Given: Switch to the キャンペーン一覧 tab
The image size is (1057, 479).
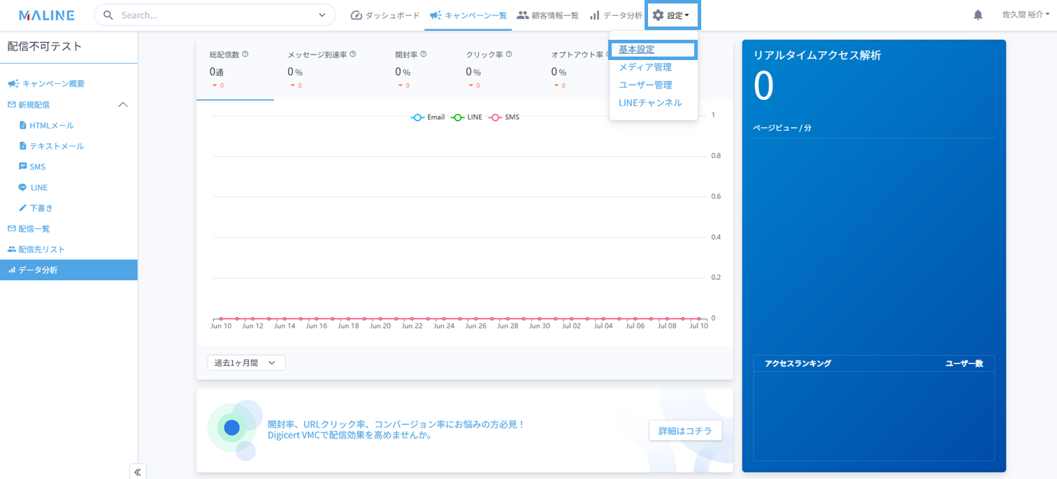Looking at the screenshot, I should coord(468,15).
